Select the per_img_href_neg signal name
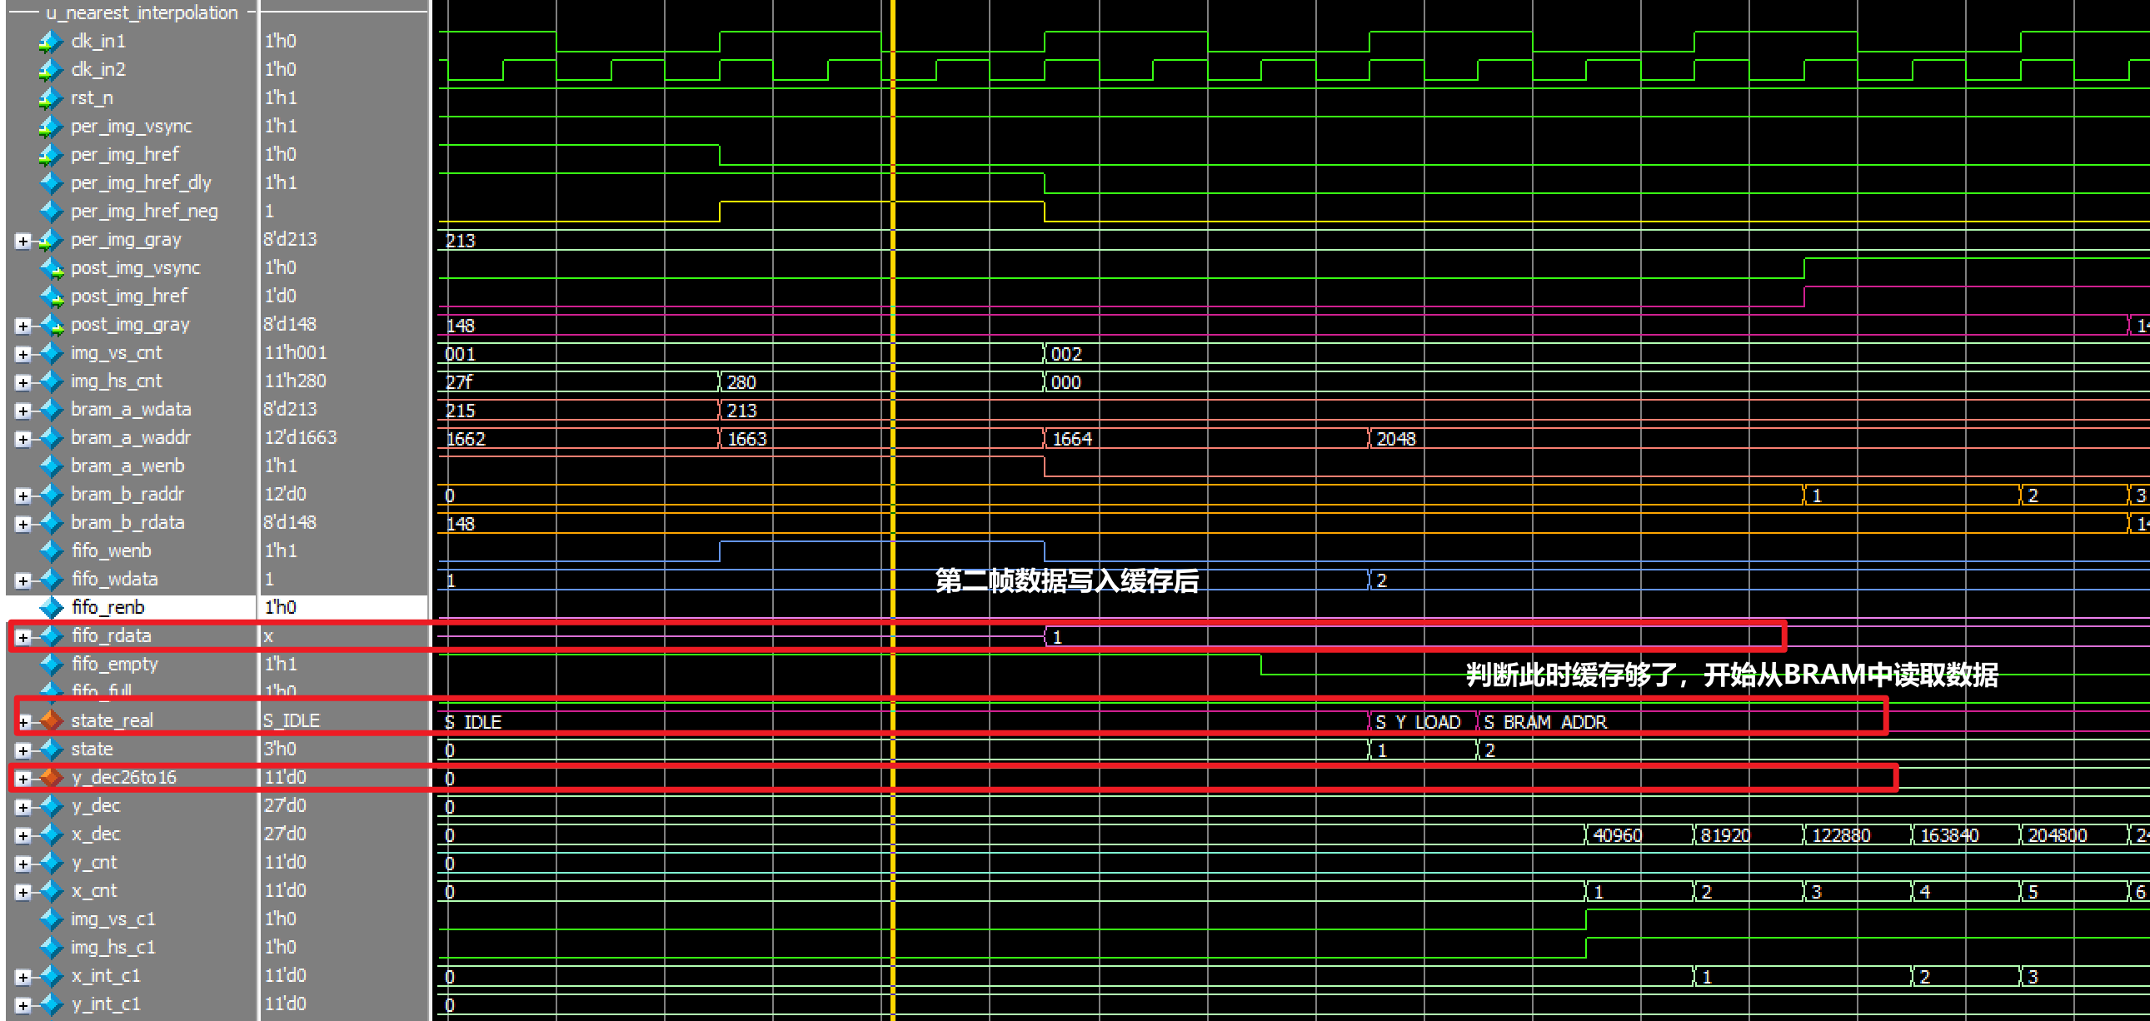The width and height of the screenshot is (2150, 1021). pyautogui.click(x=143, y=212)
